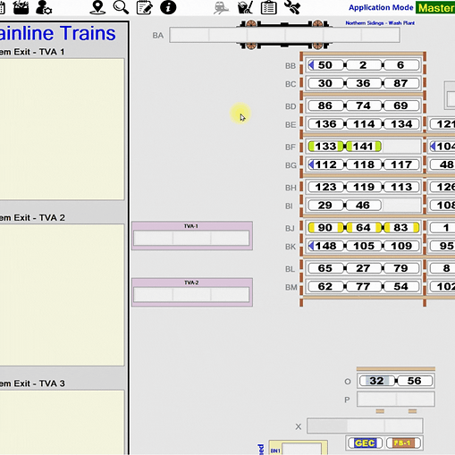Viewport: 455px width, 455px height.
Task: Select train unit 46 on track BI
Action: tap(363, 205)
